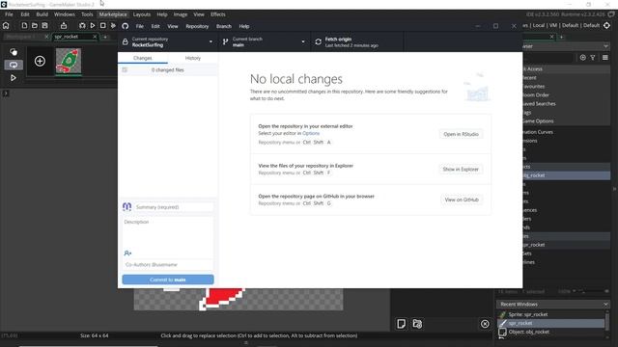Open the Current branch dropdown
This screenshot has width=618, height=347.
pyautogui.click(x=264, y=41)
